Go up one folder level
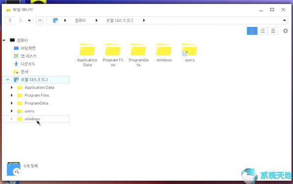This screenshot has height=184, width=293. [40, 20]
